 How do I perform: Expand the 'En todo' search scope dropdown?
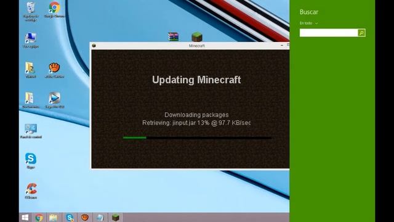(x=308, y=23)
